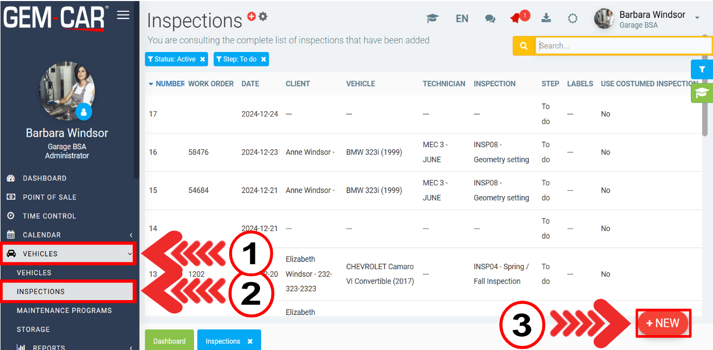Viewport: 713px width, 350px height.
Task: Click the red plus icon beside Inspections title
Action: click(x=252, y=16)
